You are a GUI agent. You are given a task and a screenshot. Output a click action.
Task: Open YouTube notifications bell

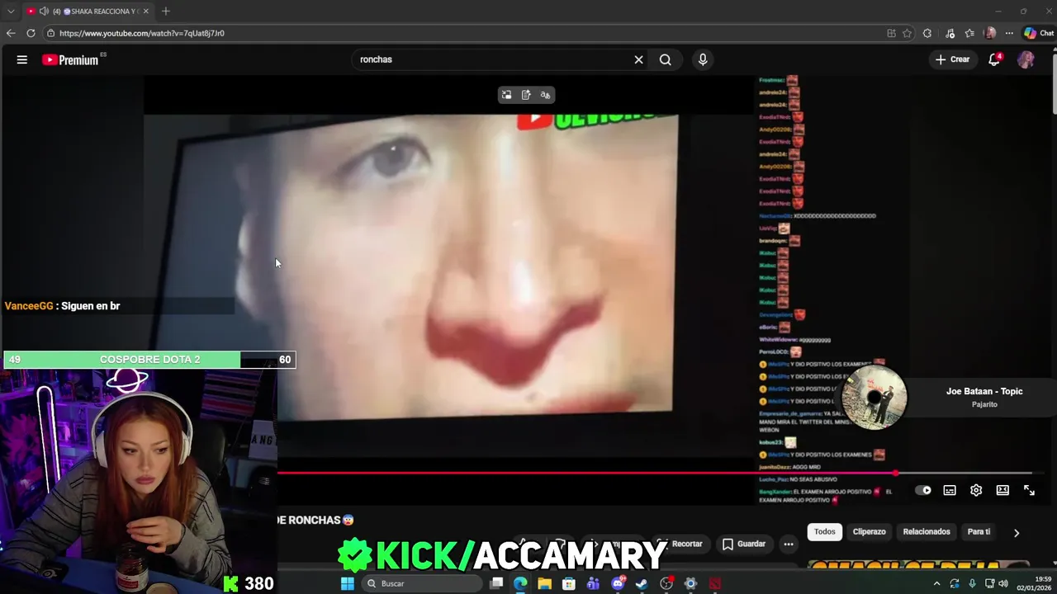[994, 59]
